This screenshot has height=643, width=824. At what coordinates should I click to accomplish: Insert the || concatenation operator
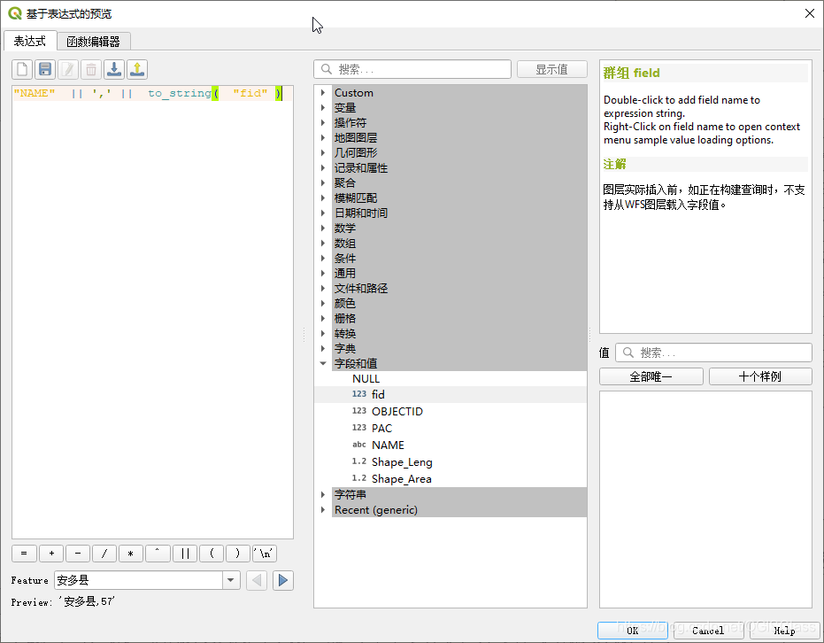[x=185, y=554]
